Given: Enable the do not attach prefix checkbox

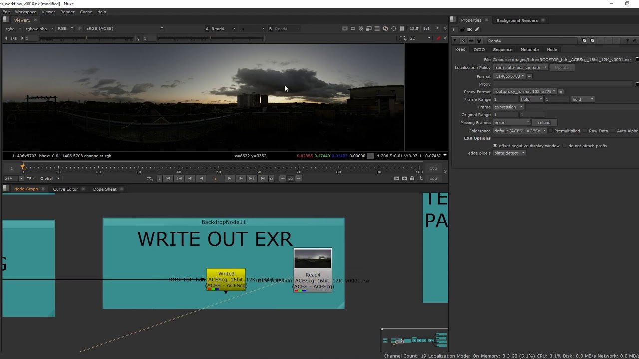Looking at the screenshot, I should click(x=565, y=146).
